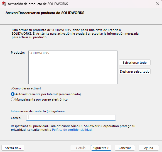This screenshot has width=162, height=152.
Task: Choose Manualmente por correo electrónico option
Action: tap(13, 99)
